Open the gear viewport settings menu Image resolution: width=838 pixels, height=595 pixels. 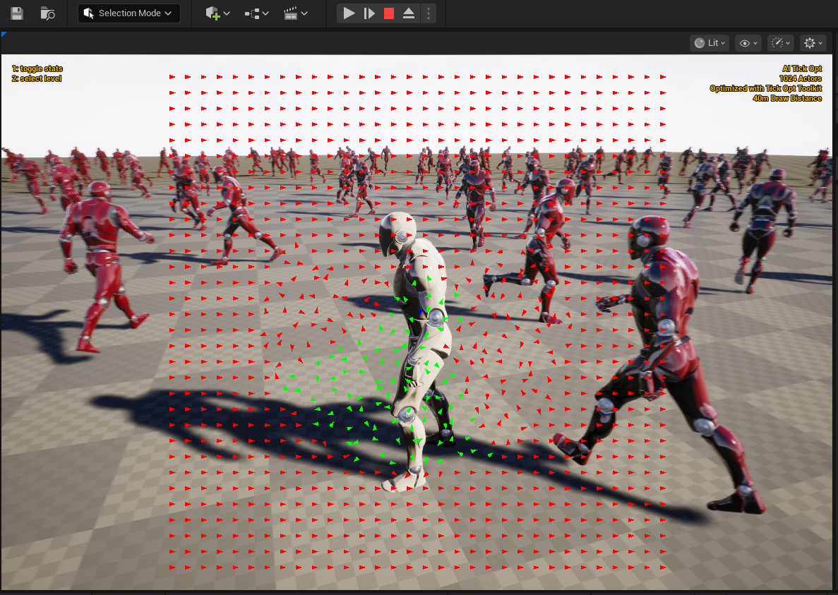point(813,43)
